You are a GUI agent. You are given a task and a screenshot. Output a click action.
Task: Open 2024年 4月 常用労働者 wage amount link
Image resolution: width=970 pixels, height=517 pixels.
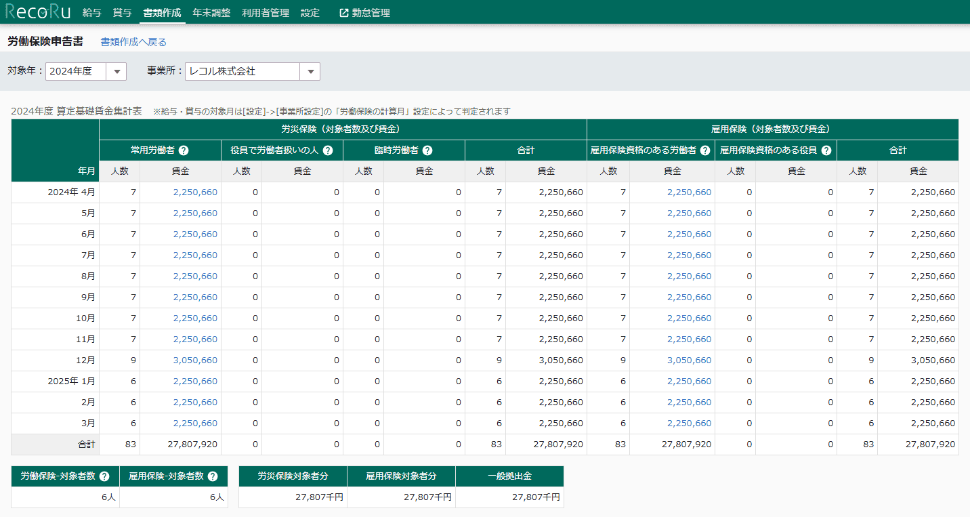click(x=195, y=192)
